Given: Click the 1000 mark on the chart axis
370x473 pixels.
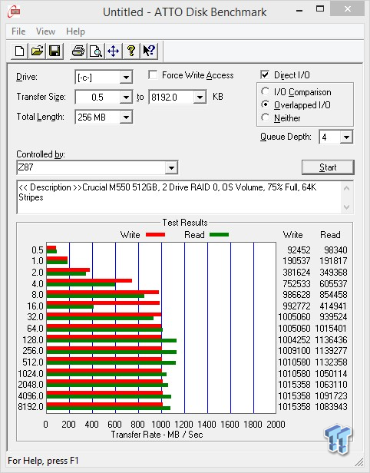Looking at the screenshot, I should 160,424.
